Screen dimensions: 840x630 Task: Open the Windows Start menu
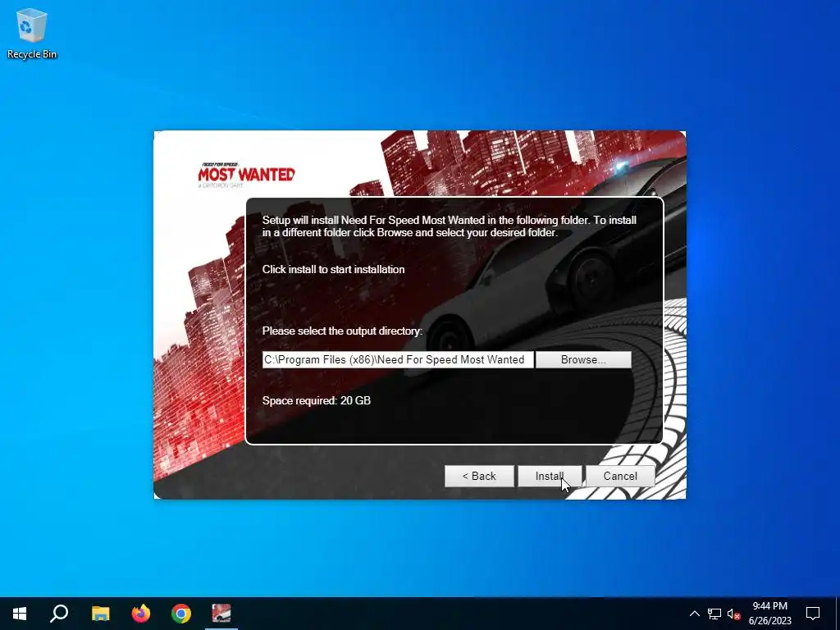[x=20, y=614]
